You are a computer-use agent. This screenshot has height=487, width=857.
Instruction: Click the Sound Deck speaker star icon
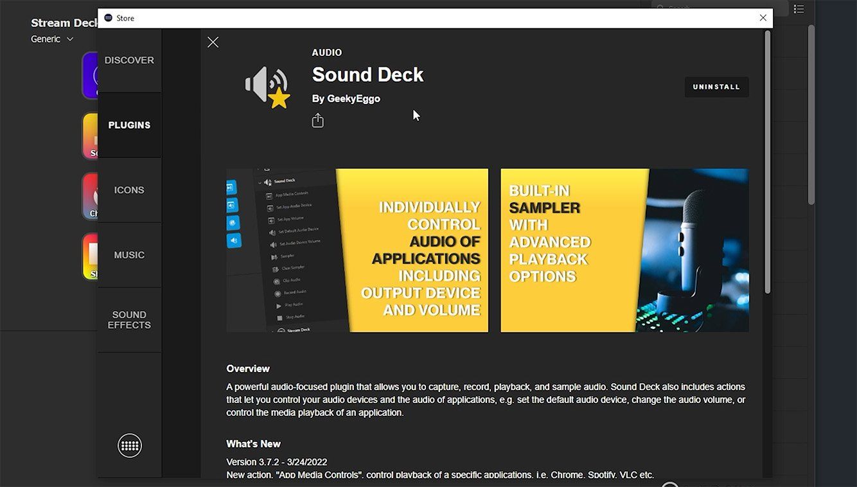coord(267,87)
